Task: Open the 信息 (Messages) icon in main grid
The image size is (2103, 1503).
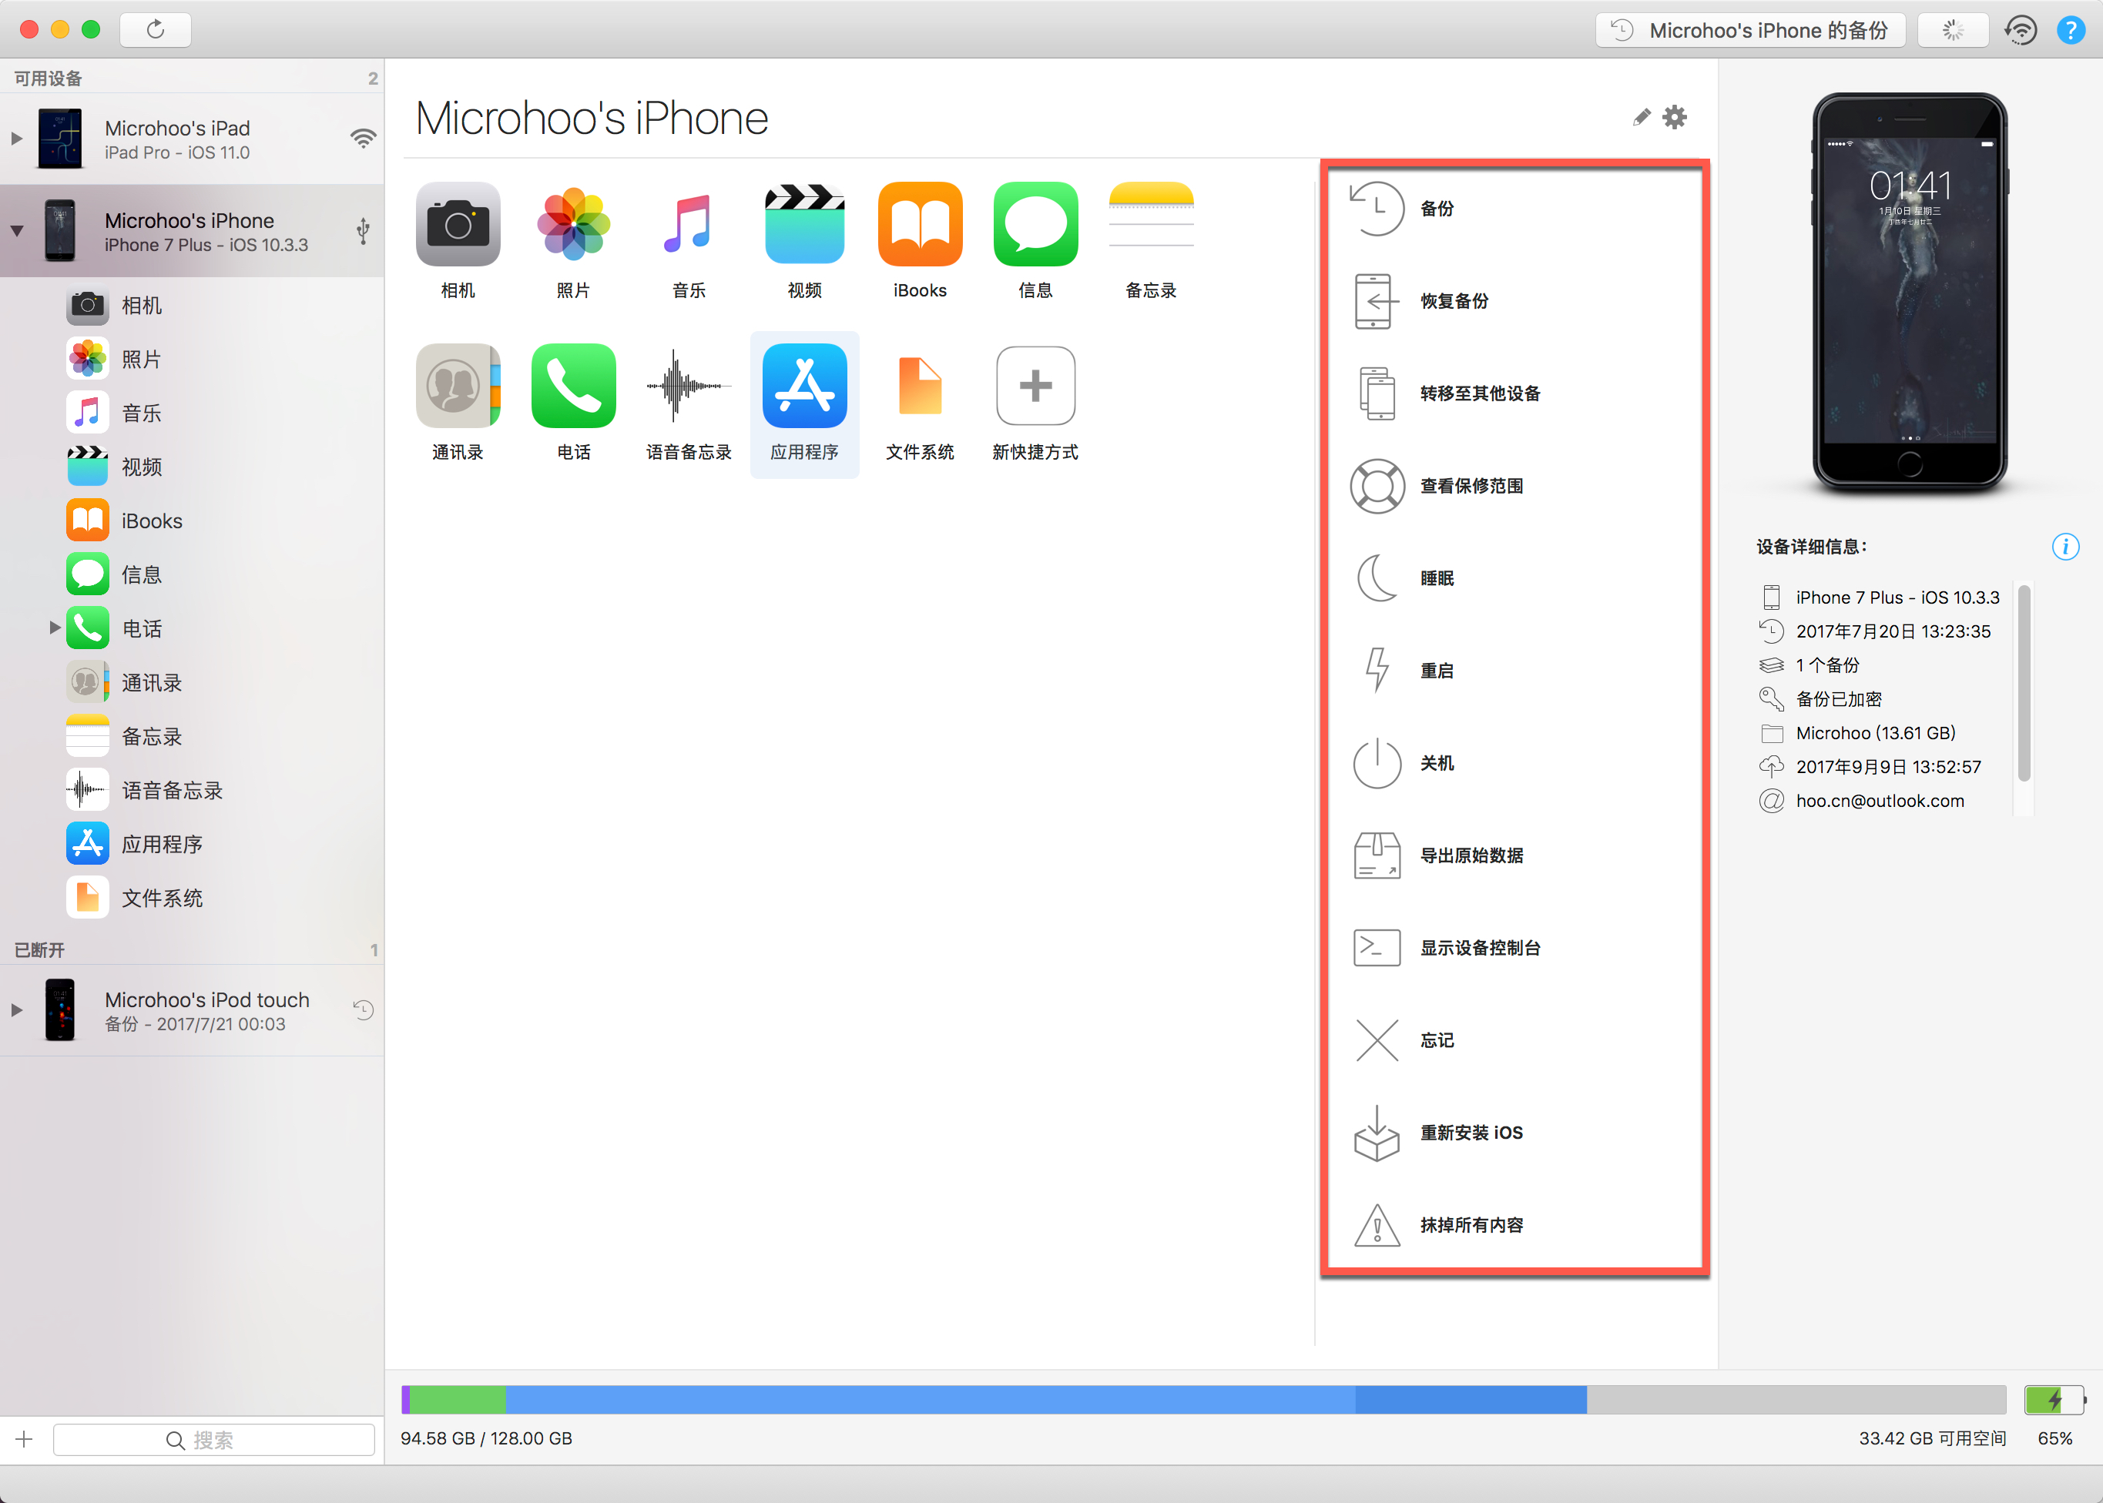Action: (x=1035, y=225)
